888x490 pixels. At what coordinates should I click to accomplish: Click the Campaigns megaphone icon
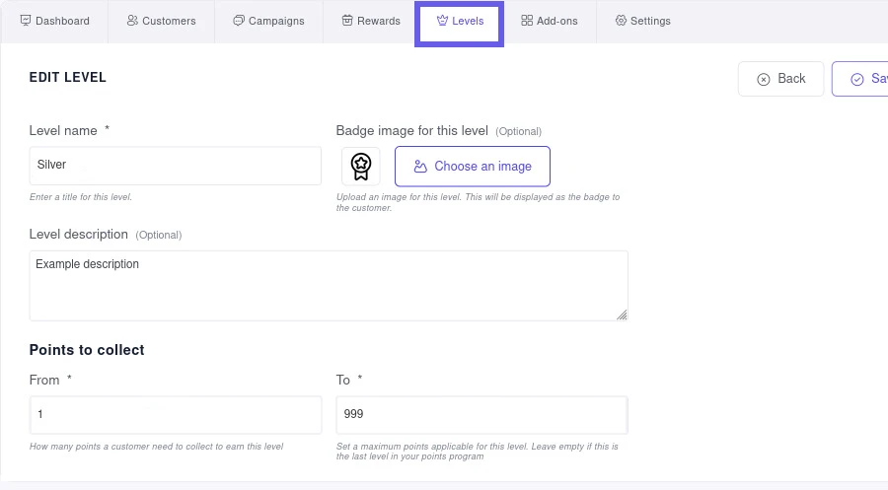coord(239,21)
